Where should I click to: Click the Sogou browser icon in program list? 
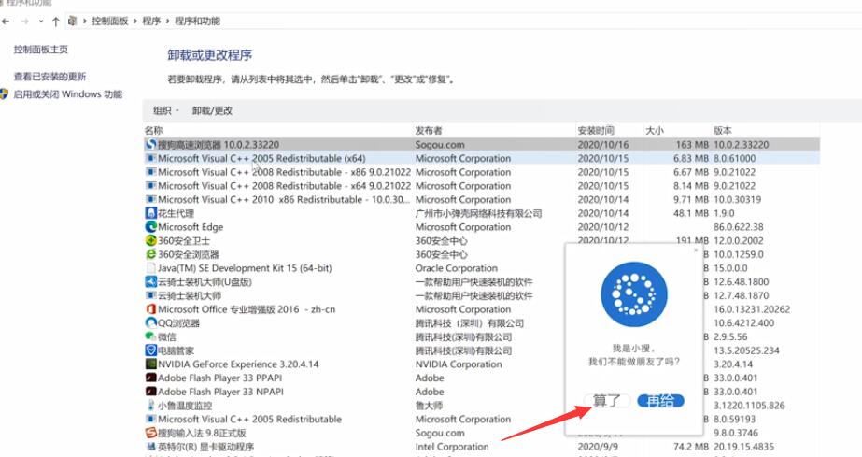(150, 145)
